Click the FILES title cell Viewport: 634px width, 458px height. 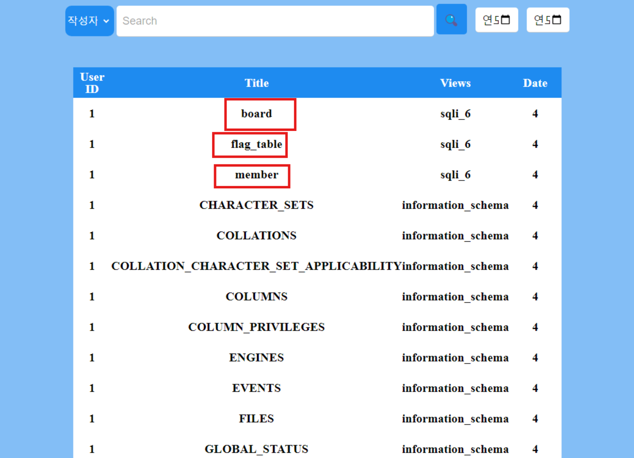(256, 419)
